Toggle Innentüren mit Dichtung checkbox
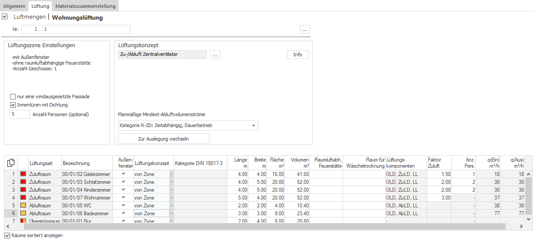The height and width of the screenshot is (241, 534). (x=13, y=105)
